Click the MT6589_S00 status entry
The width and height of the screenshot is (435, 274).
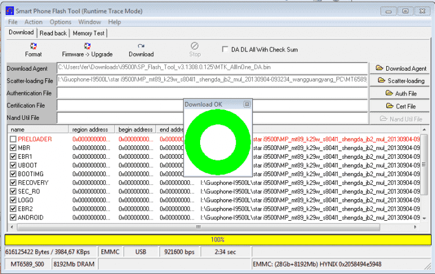click(x=27, y=264)
